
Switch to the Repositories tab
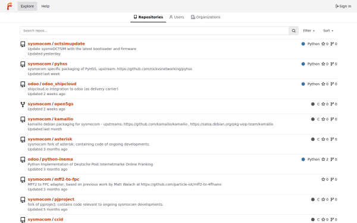pyautogui.click(x=148, y=17)
